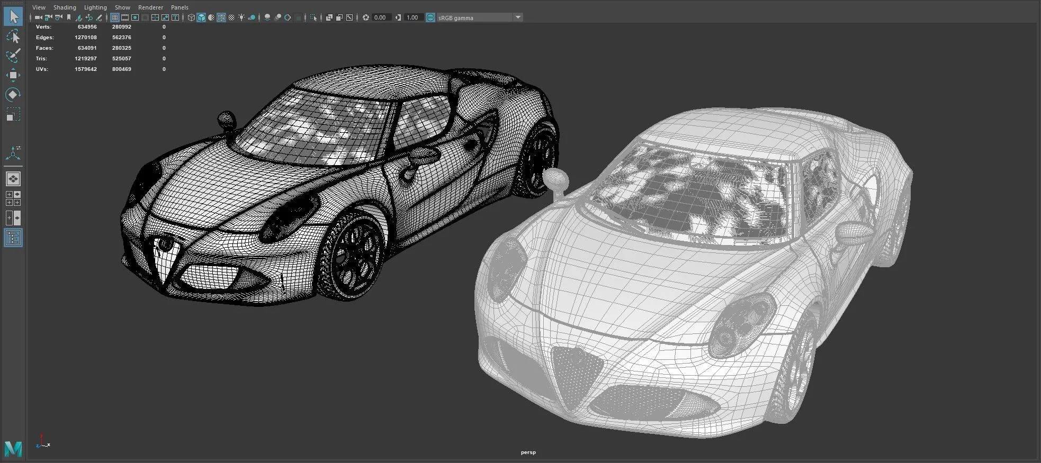This screenshot has height=463, width=1041.
Task: Click the Gamma reset icon
Action: 398,17
